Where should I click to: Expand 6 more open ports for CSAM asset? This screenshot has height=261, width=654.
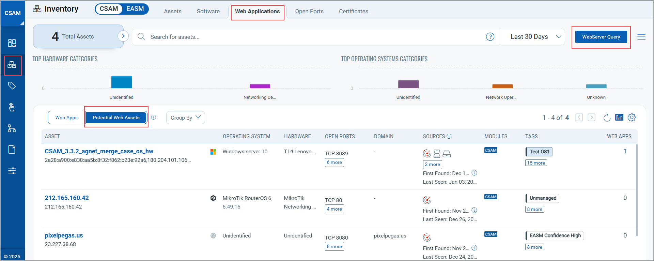click(x=334, y=163)
